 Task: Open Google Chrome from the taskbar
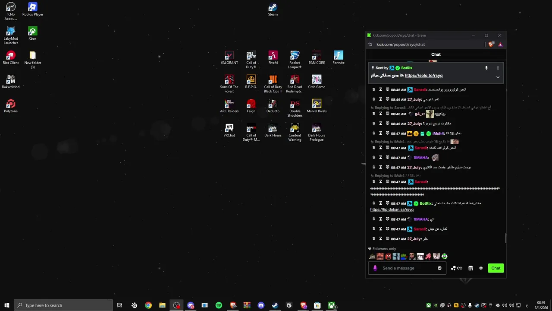pos(148,305)
